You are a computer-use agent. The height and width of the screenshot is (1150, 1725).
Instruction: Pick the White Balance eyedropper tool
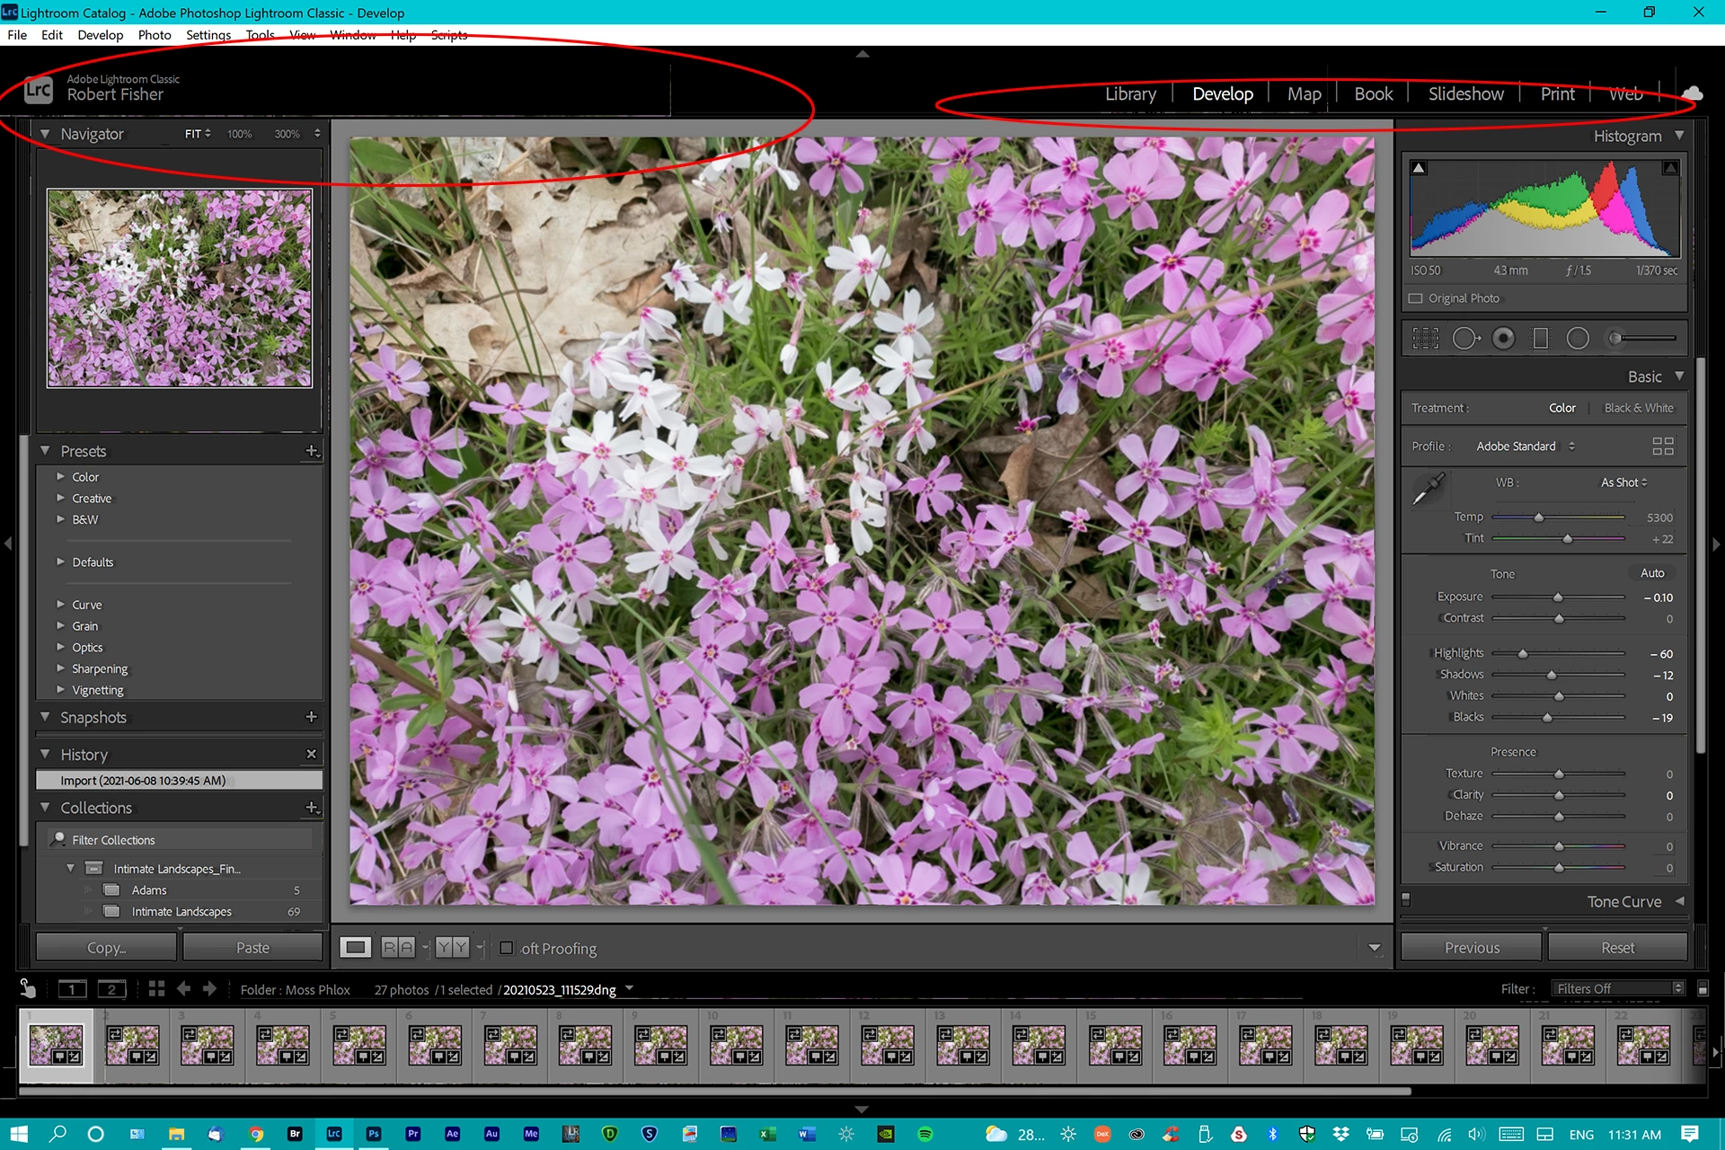click(x=1428, y=490)
